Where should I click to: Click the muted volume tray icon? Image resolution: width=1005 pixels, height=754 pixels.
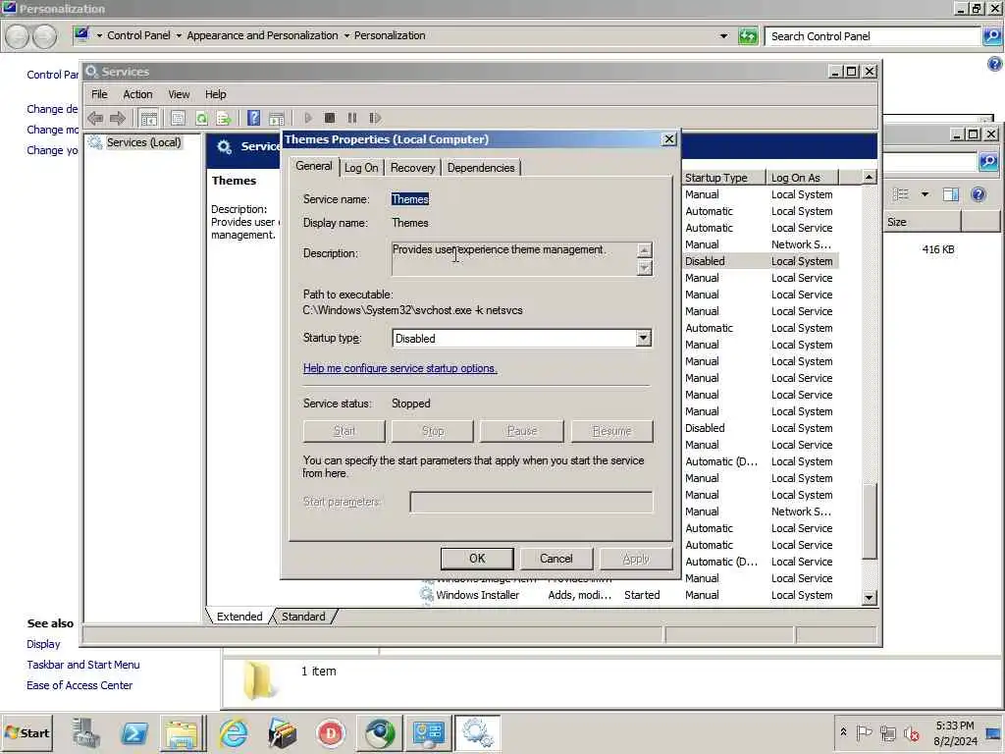click(x=911, y=732)
